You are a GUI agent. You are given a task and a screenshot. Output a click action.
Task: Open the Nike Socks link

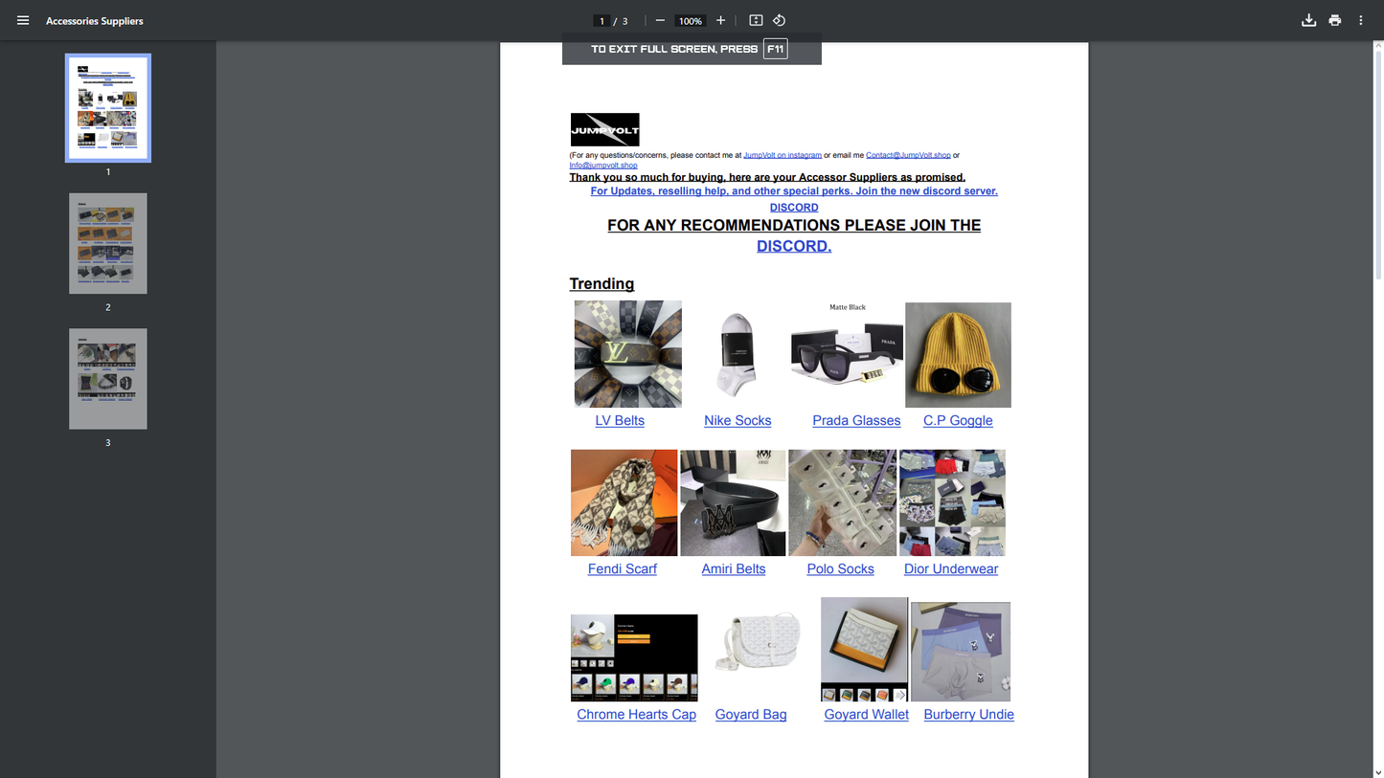[737, 421]
